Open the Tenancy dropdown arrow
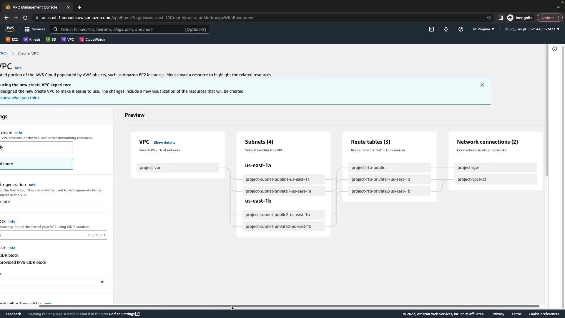This screenshot has height=318, width=565. point(102,282)
